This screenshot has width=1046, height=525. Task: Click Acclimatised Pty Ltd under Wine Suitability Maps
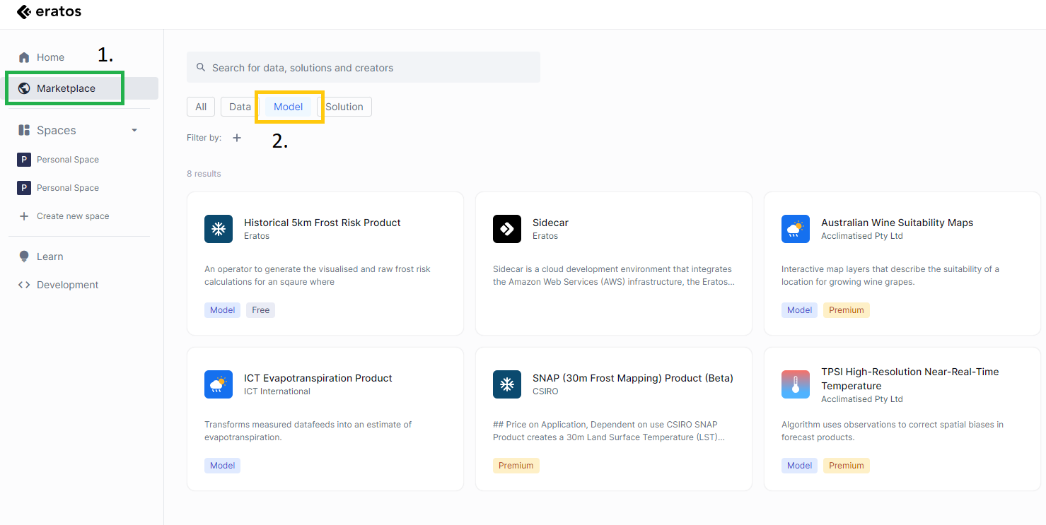pyautogui.click(x=862, y=236)
